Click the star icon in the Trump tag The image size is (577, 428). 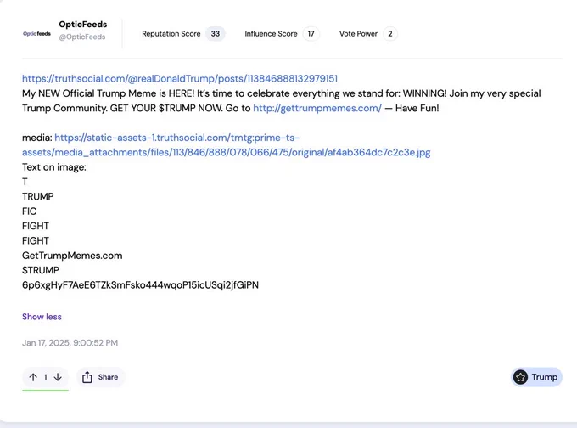[520, 377]
